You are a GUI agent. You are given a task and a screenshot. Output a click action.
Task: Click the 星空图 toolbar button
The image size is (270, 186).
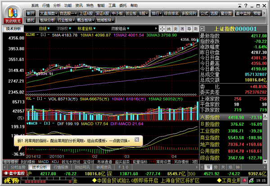tap(226, 13)
